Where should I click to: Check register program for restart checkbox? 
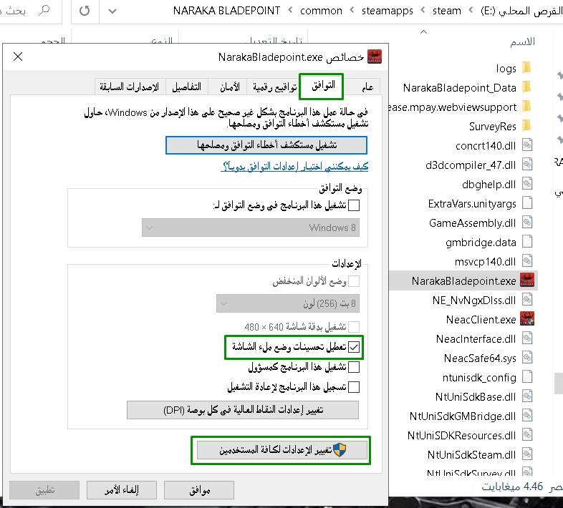click(x=354, y=387)
